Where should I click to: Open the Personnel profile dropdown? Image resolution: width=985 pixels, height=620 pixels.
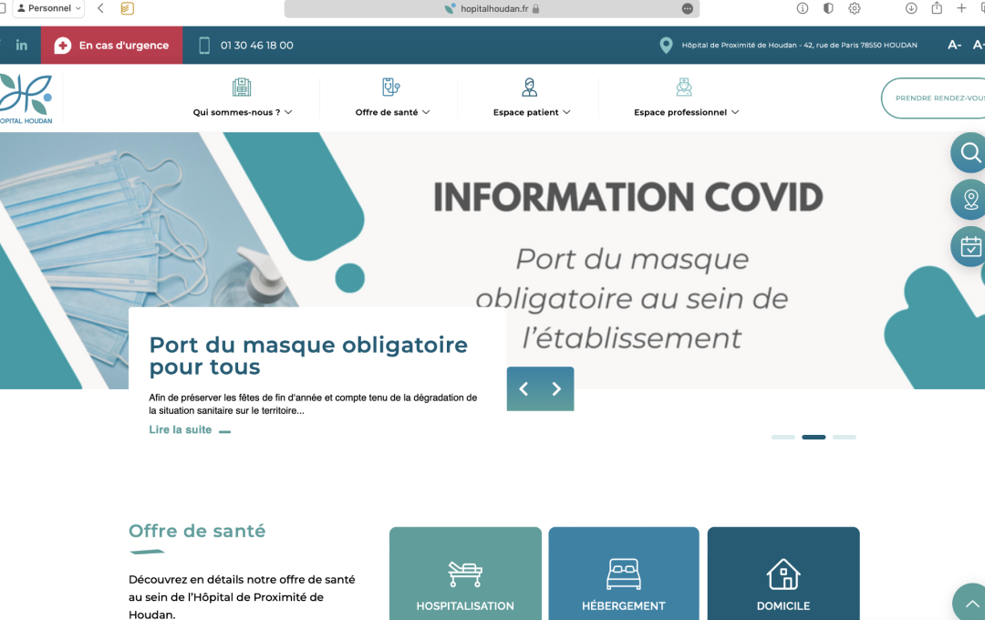tap(49, 8)
